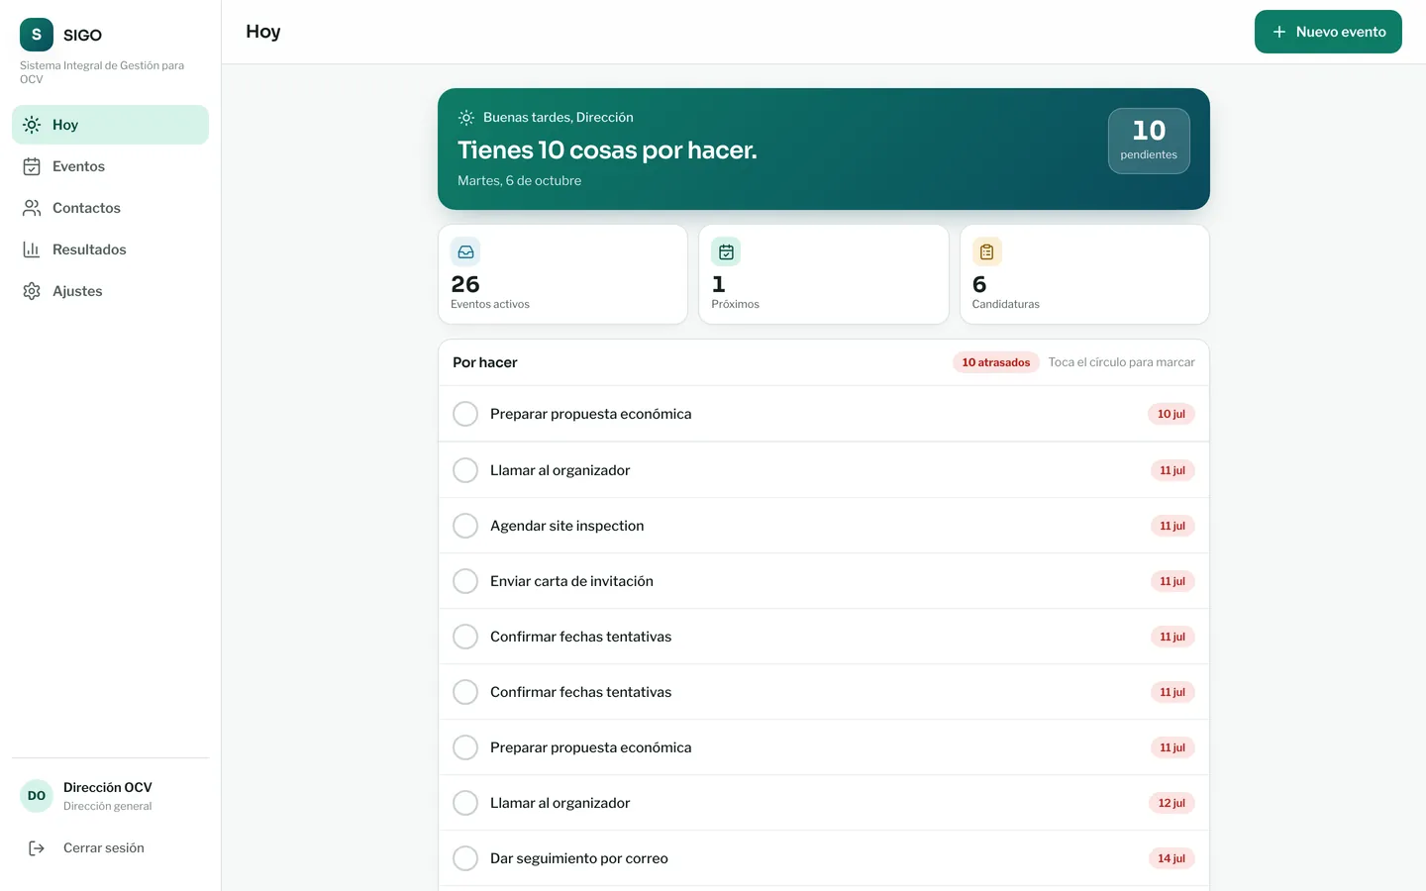Open the DO avatar for Dirección OCV
Viewport: 1426px width, 891px height.
pos(37,796)
